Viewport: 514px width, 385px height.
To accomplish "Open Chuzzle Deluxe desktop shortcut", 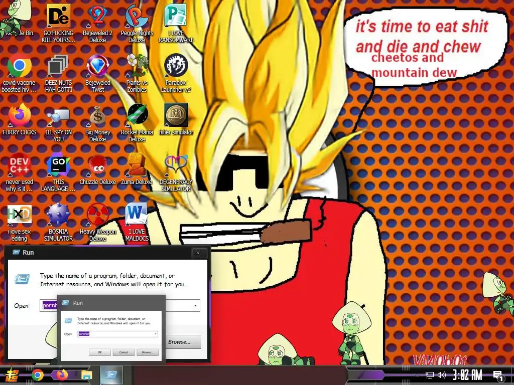I will pos(98,169).
